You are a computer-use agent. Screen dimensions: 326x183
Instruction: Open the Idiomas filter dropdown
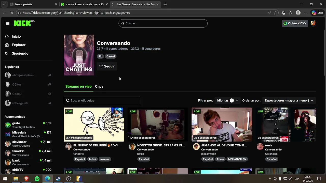(x=227, y=100)
